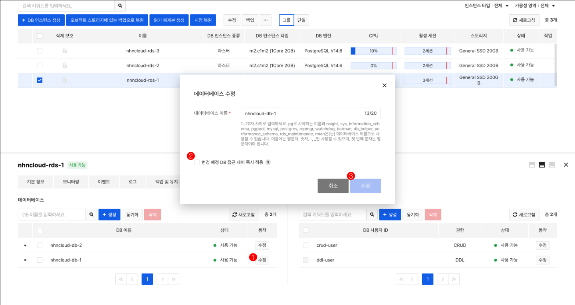The image size is (575, 305).
Task: Click the DB user search magnifier icon
Action: [372, 214]
